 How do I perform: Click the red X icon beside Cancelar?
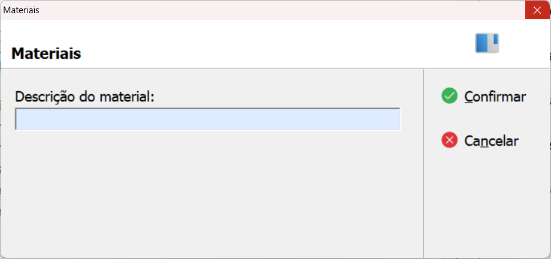(449, 140)
